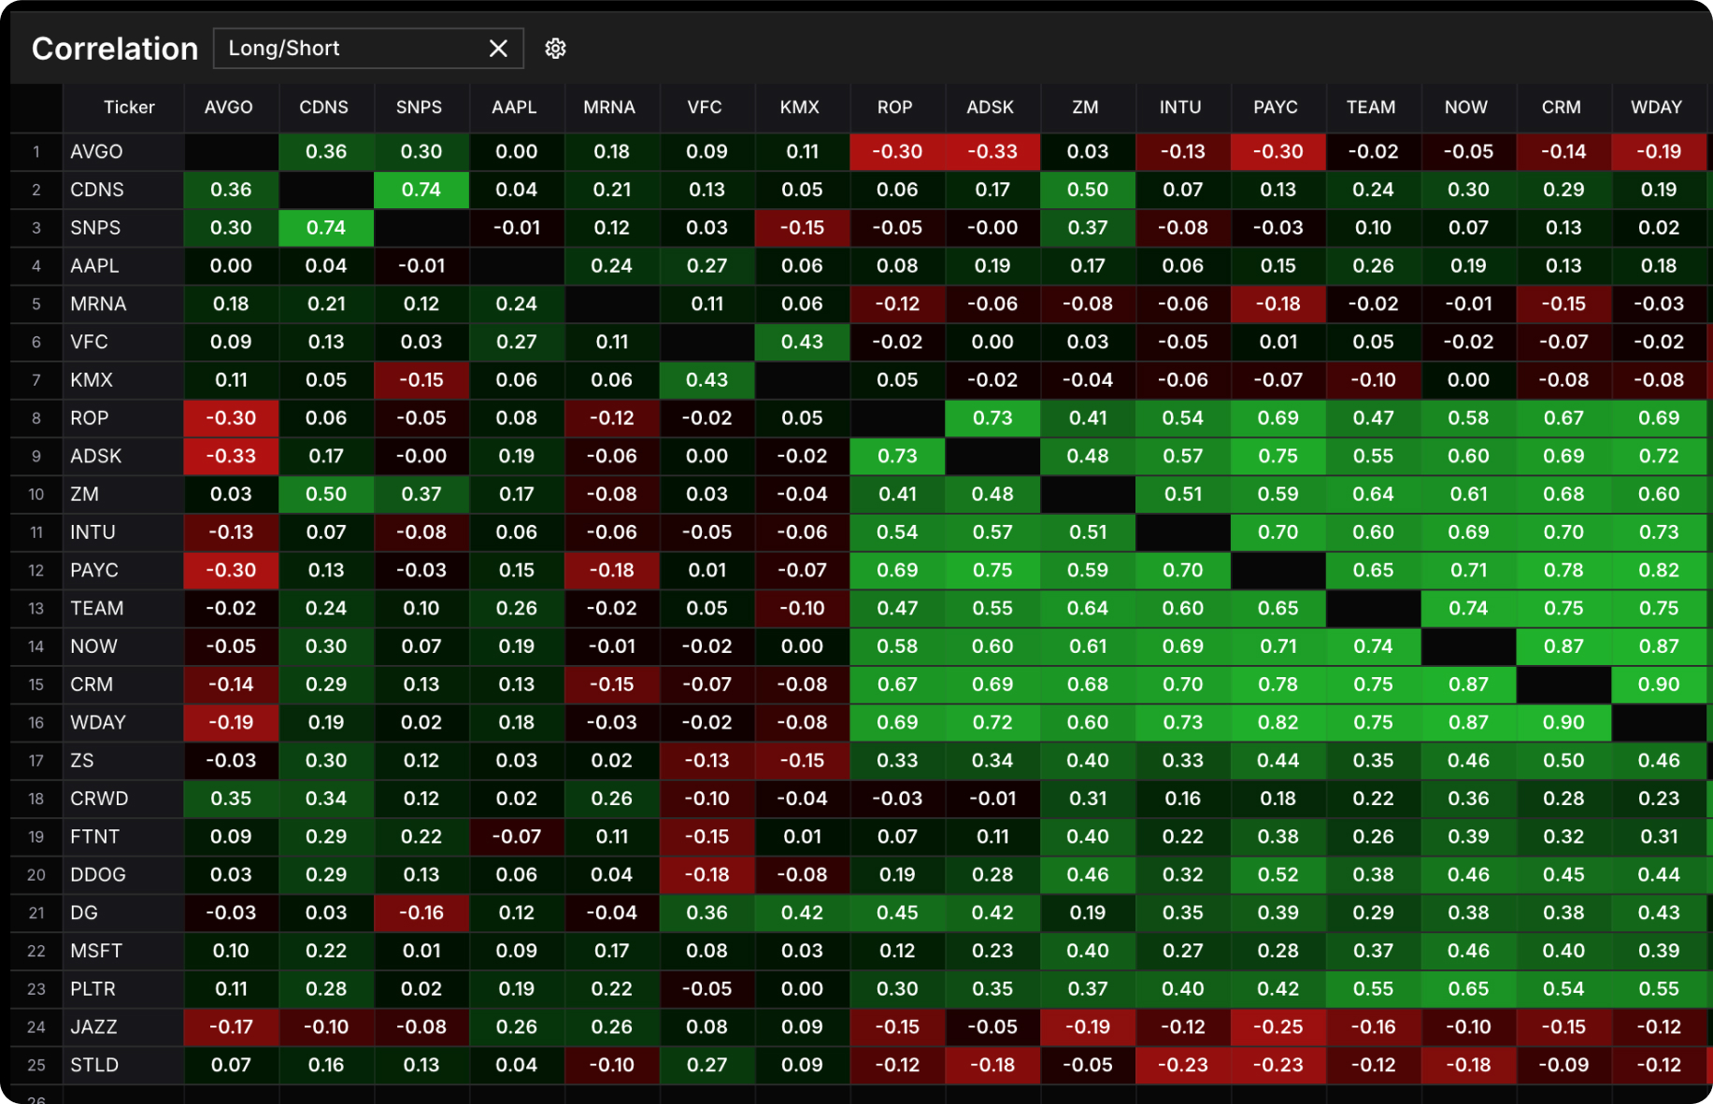Click the Correlation panel title
1713x1104 pixels.
pos(115,49)
